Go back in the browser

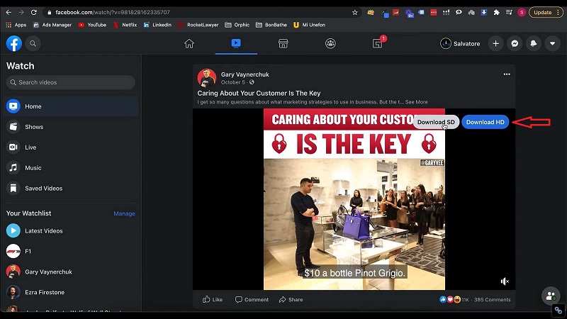9,12
